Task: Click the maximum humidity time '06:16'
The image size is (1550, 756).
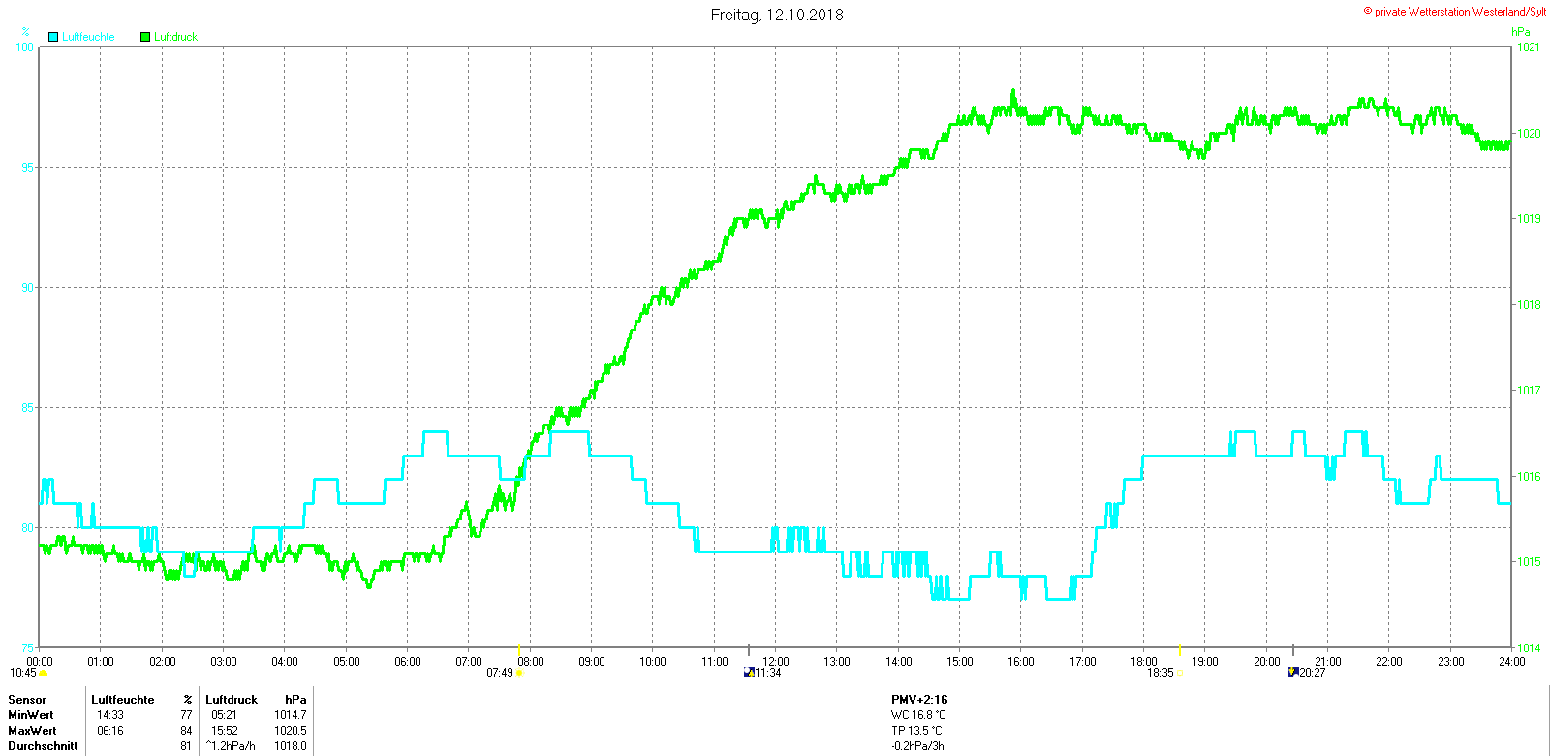Action: [110, 731]
